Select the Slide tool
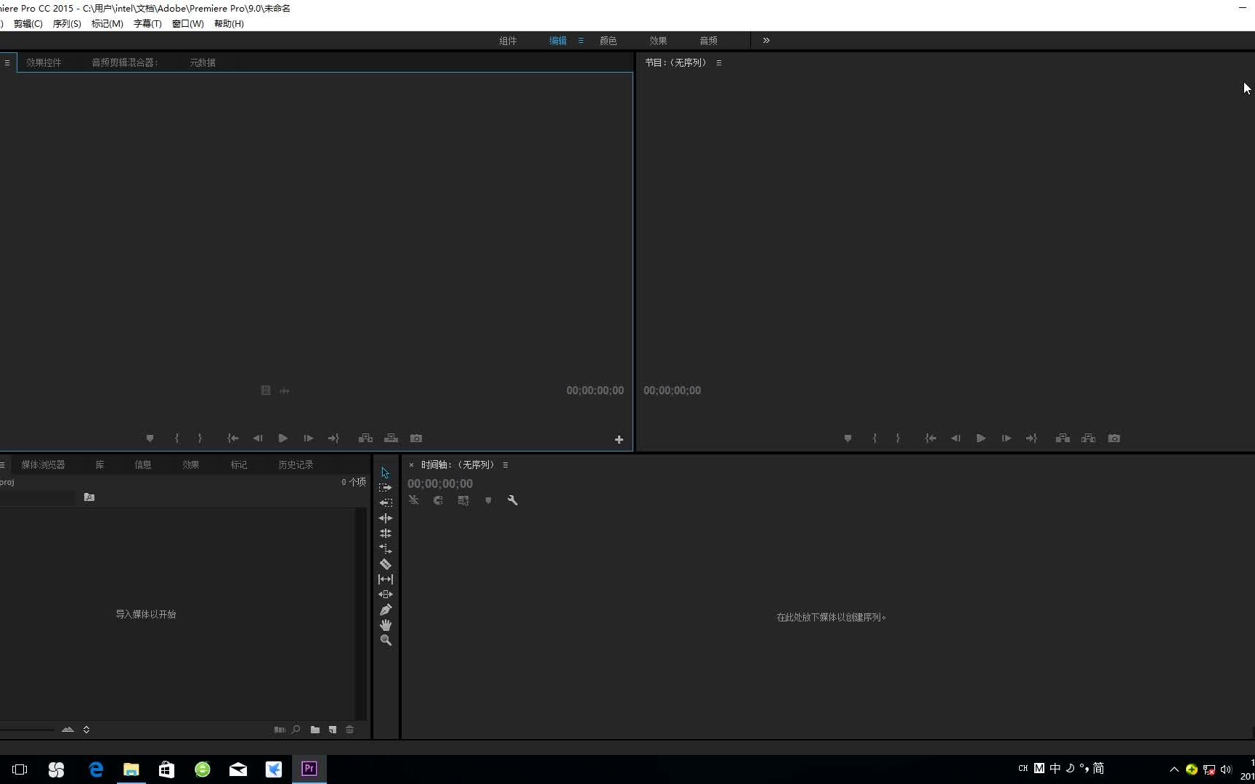Screen dimensions: 1255x784 pos(385,595)
